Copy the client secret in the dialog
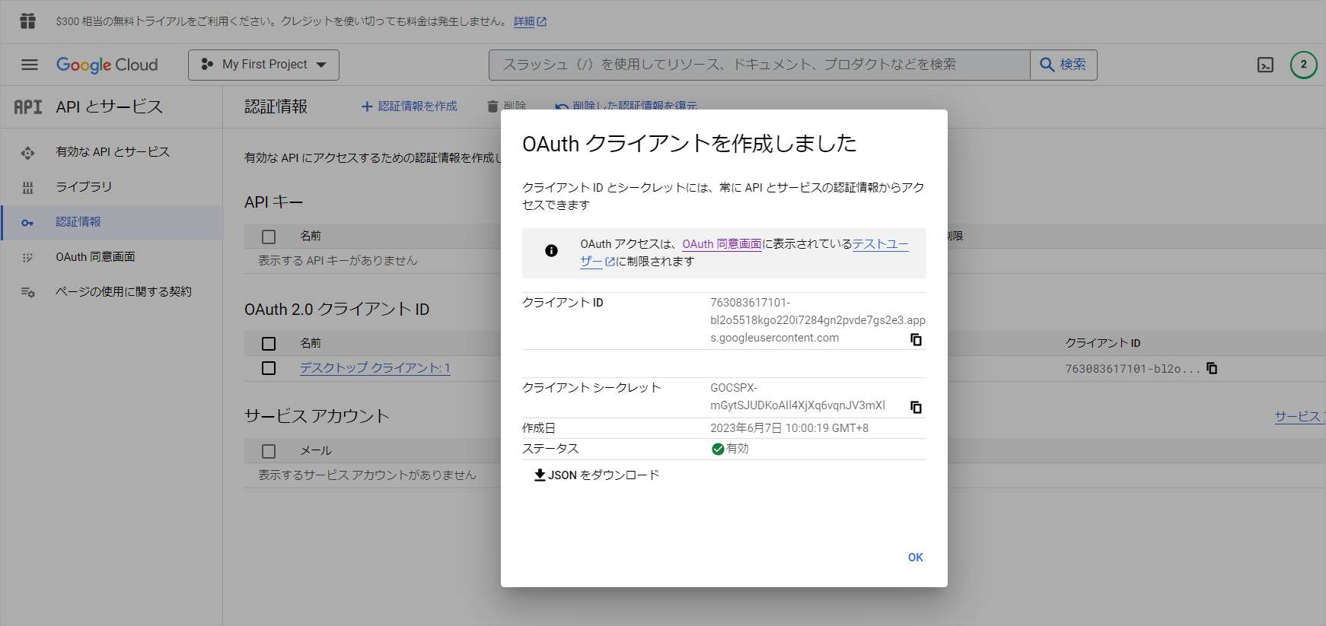This screenshot has height=626, width=1326. 916,407
